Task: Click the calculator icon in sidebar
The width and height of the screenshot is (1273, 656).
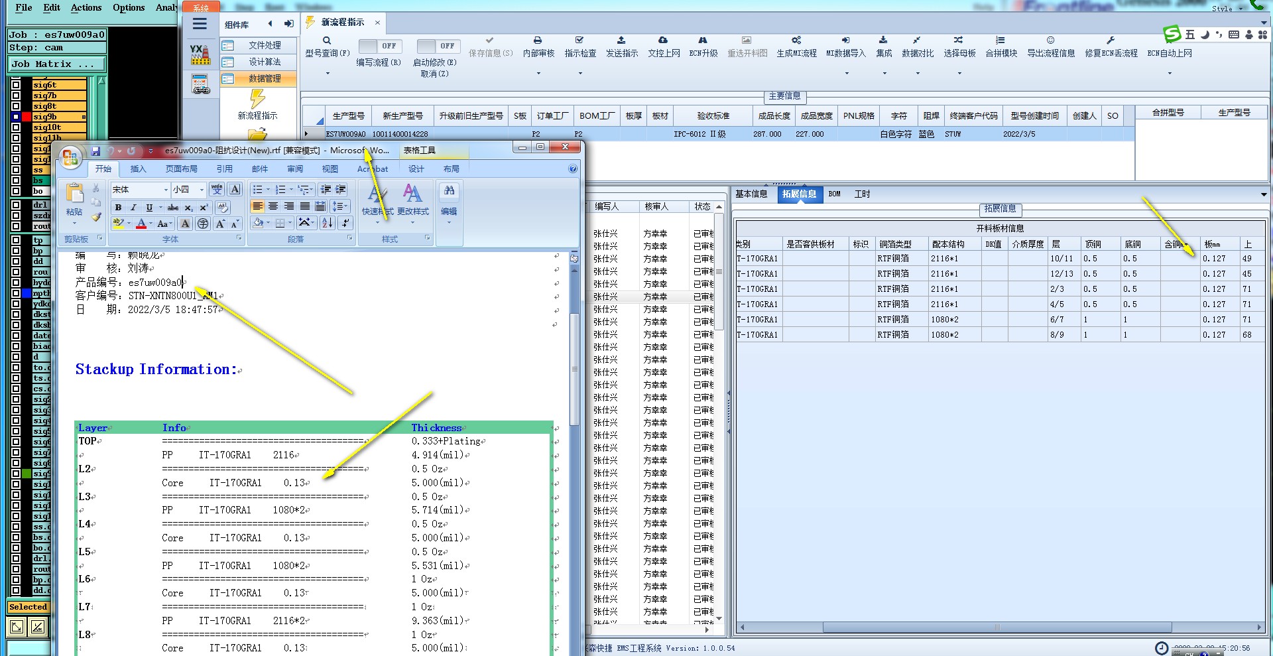Action: 200,84
